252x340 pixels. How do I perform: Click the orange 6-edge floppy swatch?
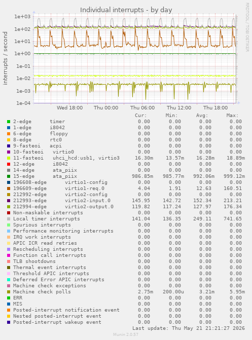9,134
